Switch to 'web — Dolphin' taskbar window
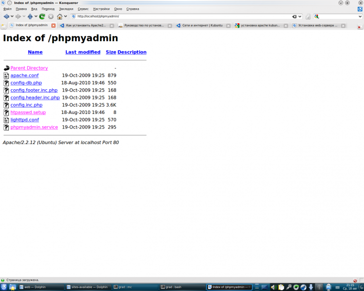 (41, 287)
